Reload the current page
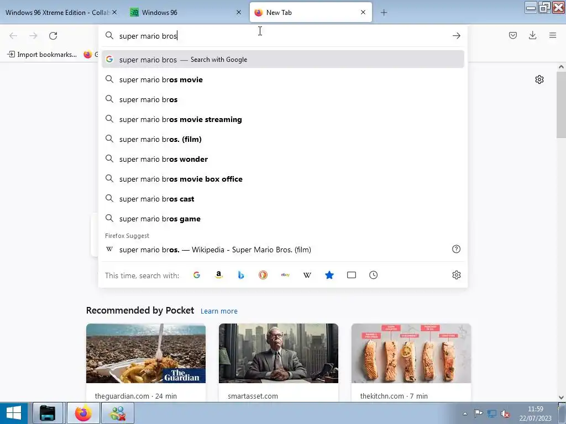566x424 pixels. click(x=53, y=36)
